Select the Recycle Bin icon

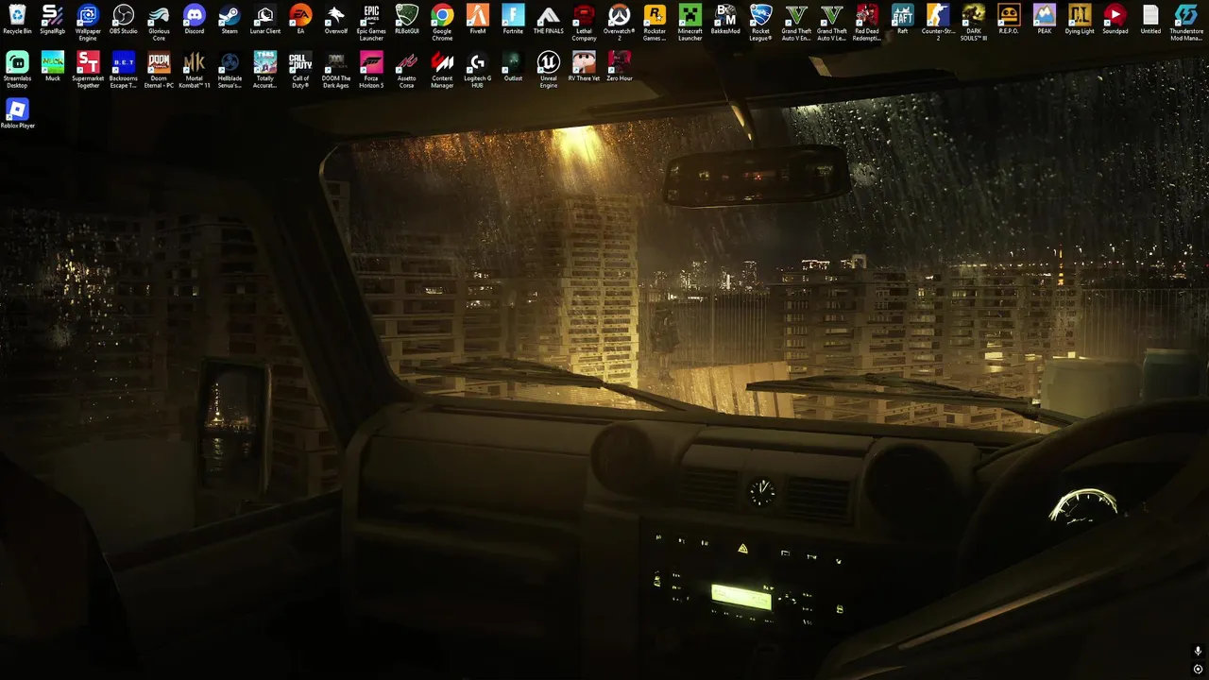pos(17,20)
